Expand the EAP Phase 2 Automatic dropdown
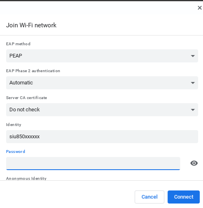 tap(102, 83)
